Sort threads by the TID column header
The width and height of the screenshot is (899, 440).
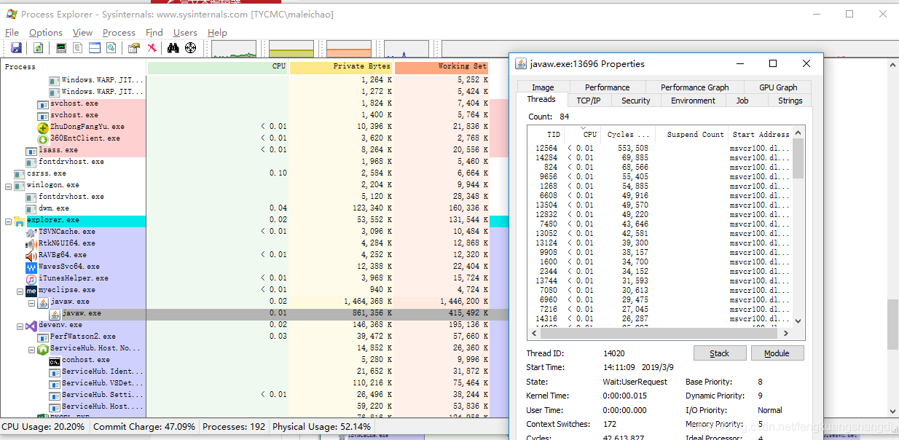(546, 134)
